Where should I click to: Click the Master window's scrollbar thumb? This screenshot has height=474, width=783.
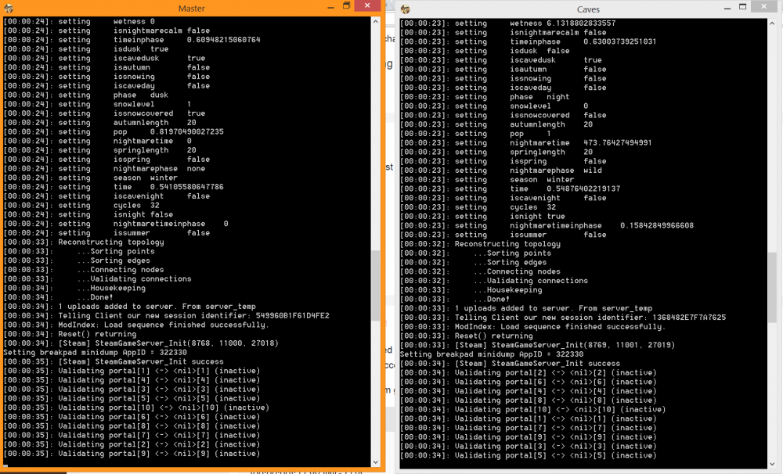click(x=375, y=284)
